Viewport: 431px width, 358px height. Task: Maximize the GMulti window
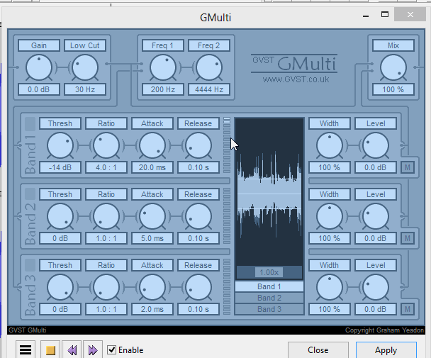click(x=385, y=15)
